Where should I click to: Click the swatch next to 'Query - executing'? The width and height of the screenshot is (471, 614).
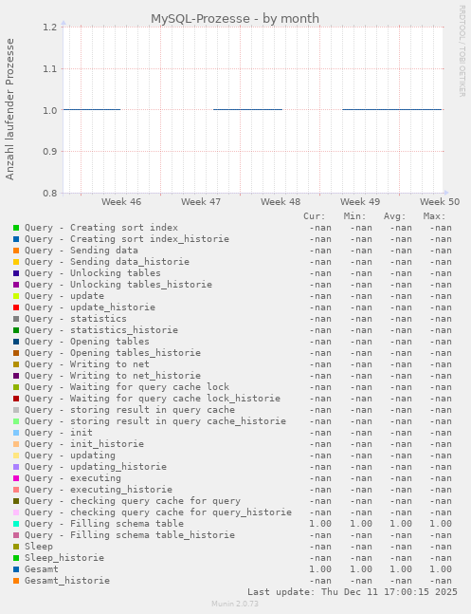click(x=16, y=478)
